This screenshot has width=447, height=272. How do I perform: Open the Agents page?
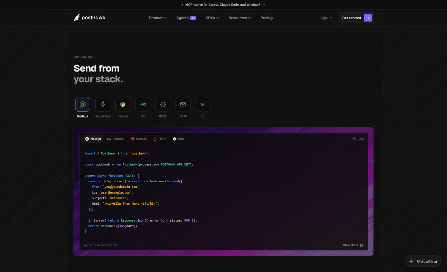(x=182, y=18)
